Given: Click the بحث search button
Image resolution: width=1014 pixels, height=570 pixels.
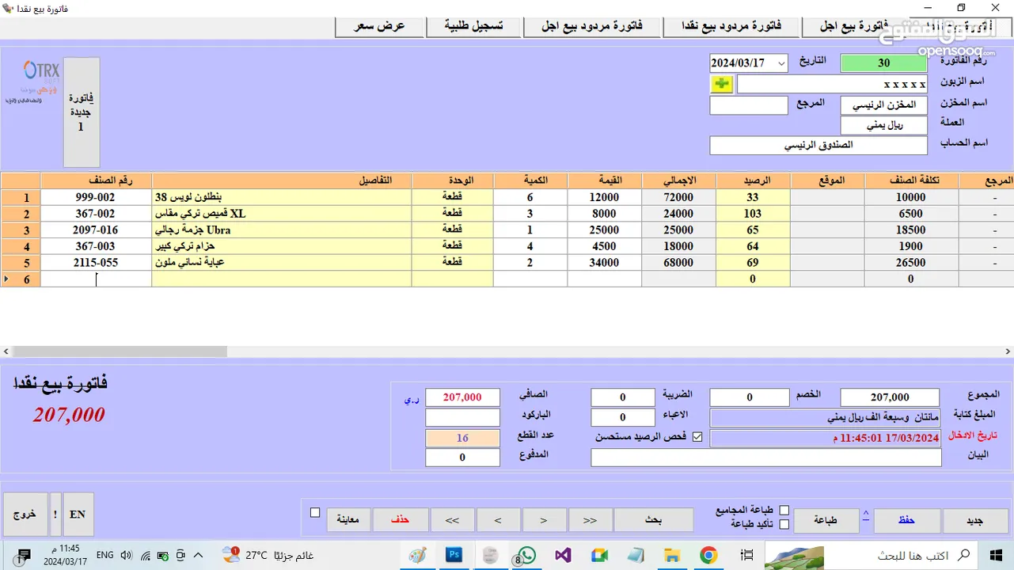Looking at the screenshot, I should point(653,520).
